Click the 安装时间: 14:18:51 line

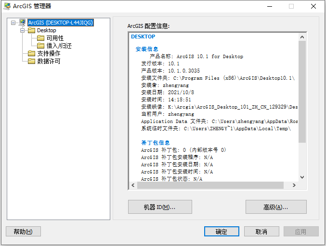coord(166,99)
